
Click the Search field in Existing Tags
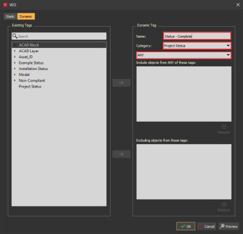[x=59, y=36]
